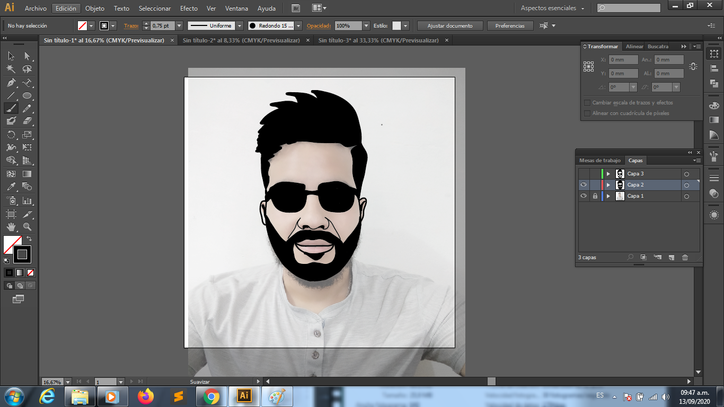The image size is (724, 407).
Task: Choose the Zoom magnifier tool
Action: click(x=27, y=227)
